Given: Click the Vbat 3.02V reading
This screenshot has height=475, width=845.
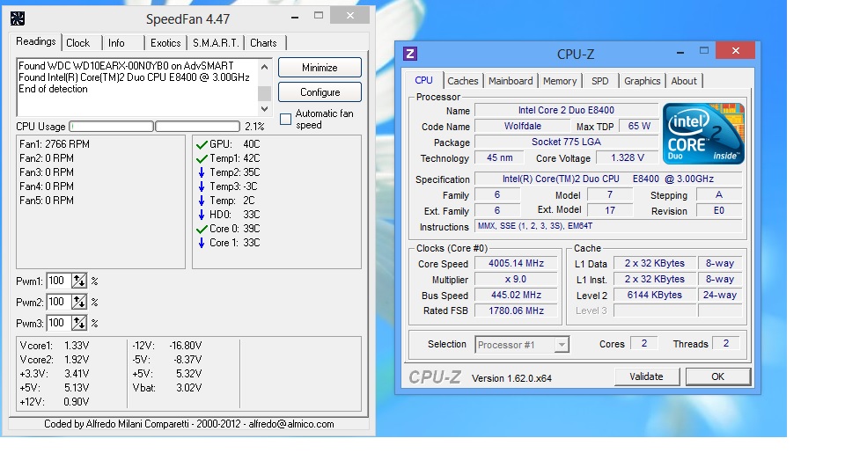Looking at the screenshot, I should pyautogui.click(x=167, y=388).
